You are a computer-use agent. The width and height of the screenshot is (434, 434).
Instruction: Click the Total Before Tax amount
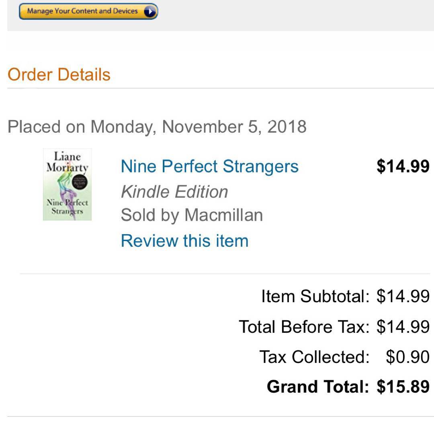[x=403, y=327]
